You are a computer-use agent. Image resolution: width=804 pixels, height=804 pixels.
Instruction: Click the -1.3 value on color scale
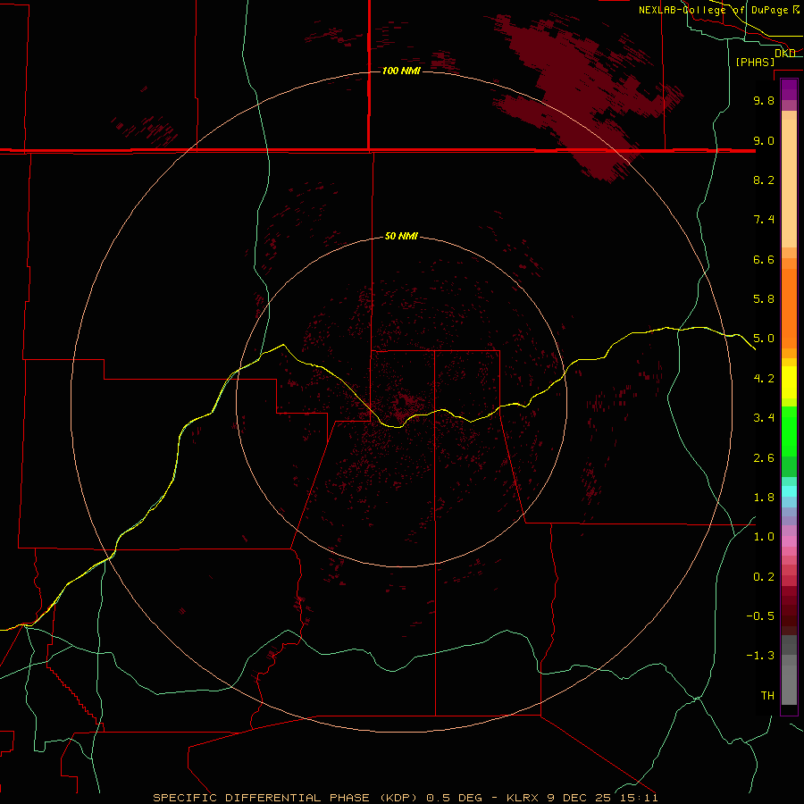tap(760, 656)
